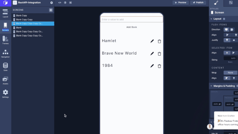Viewport: 238px width, 134px height.
Task: Click the trash icon for Hamlet
Action: tap(160, 41)
